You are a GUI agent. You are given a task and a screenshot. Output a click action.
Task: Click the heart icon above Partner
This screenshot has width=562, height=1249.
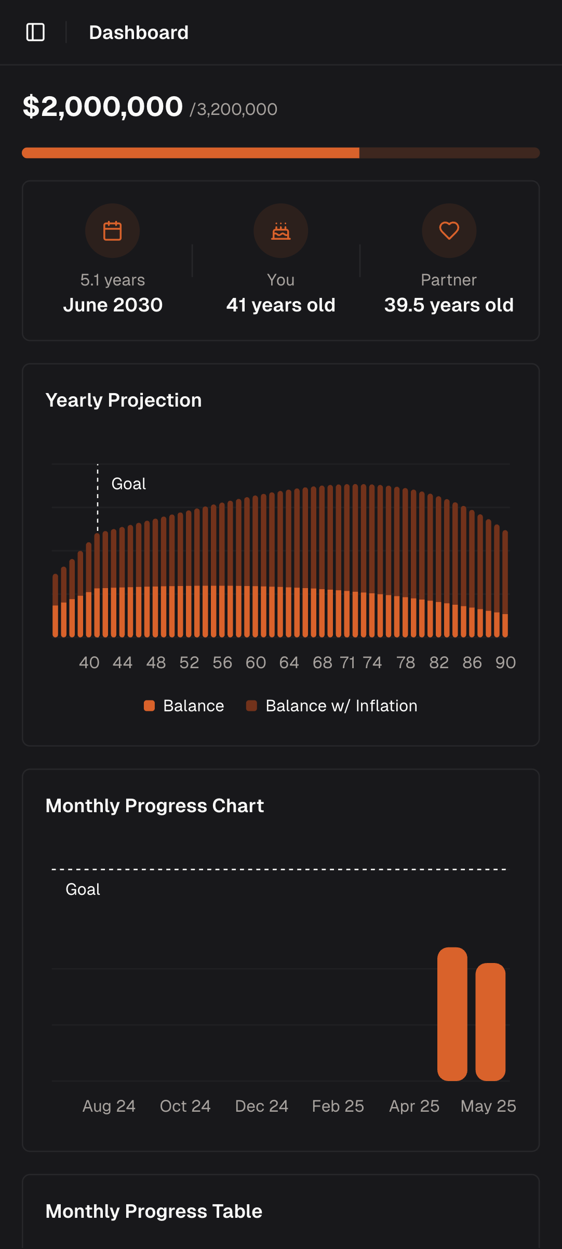[449, 231]
